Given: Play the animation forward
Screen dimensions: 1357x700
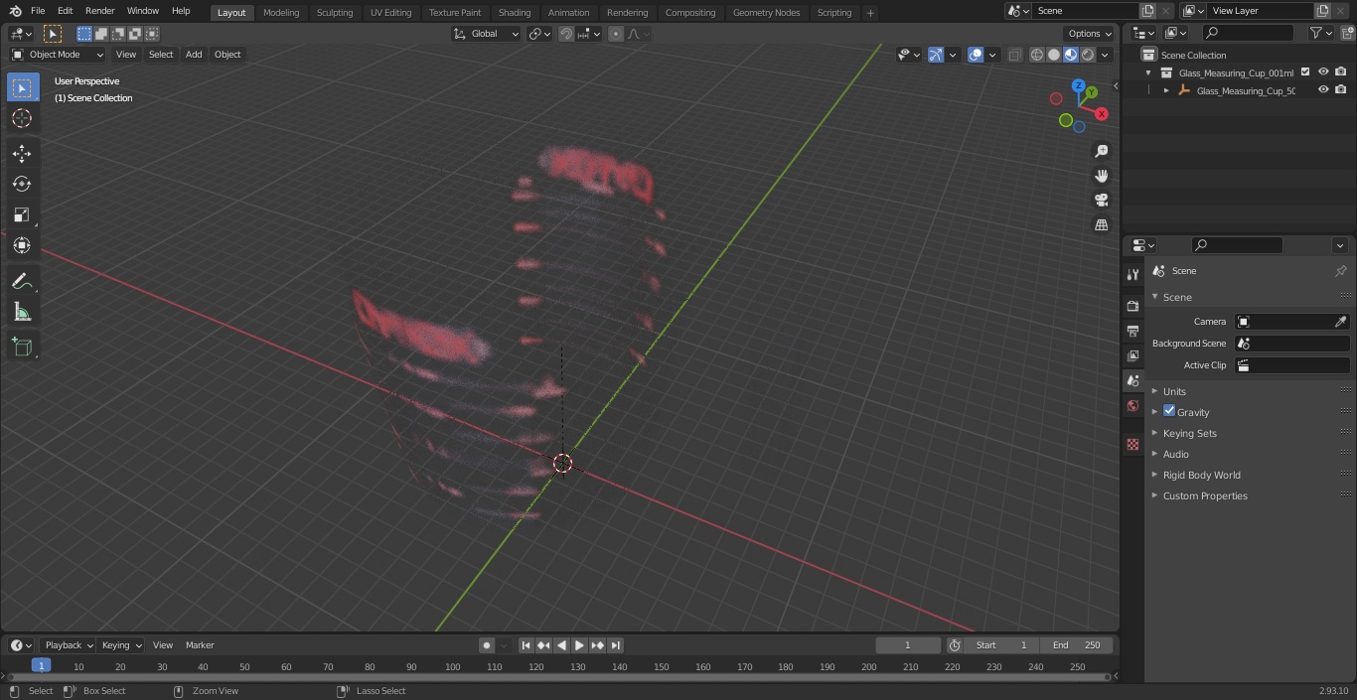Looking at the screenshot, I should tap(579, 645).
